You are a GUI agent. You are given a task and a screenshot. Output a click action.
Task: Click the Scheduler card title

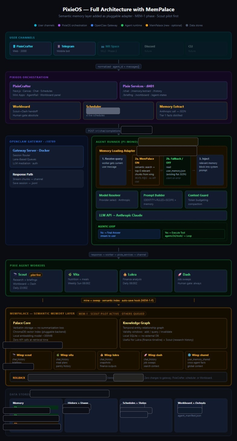tap(94, 106)
